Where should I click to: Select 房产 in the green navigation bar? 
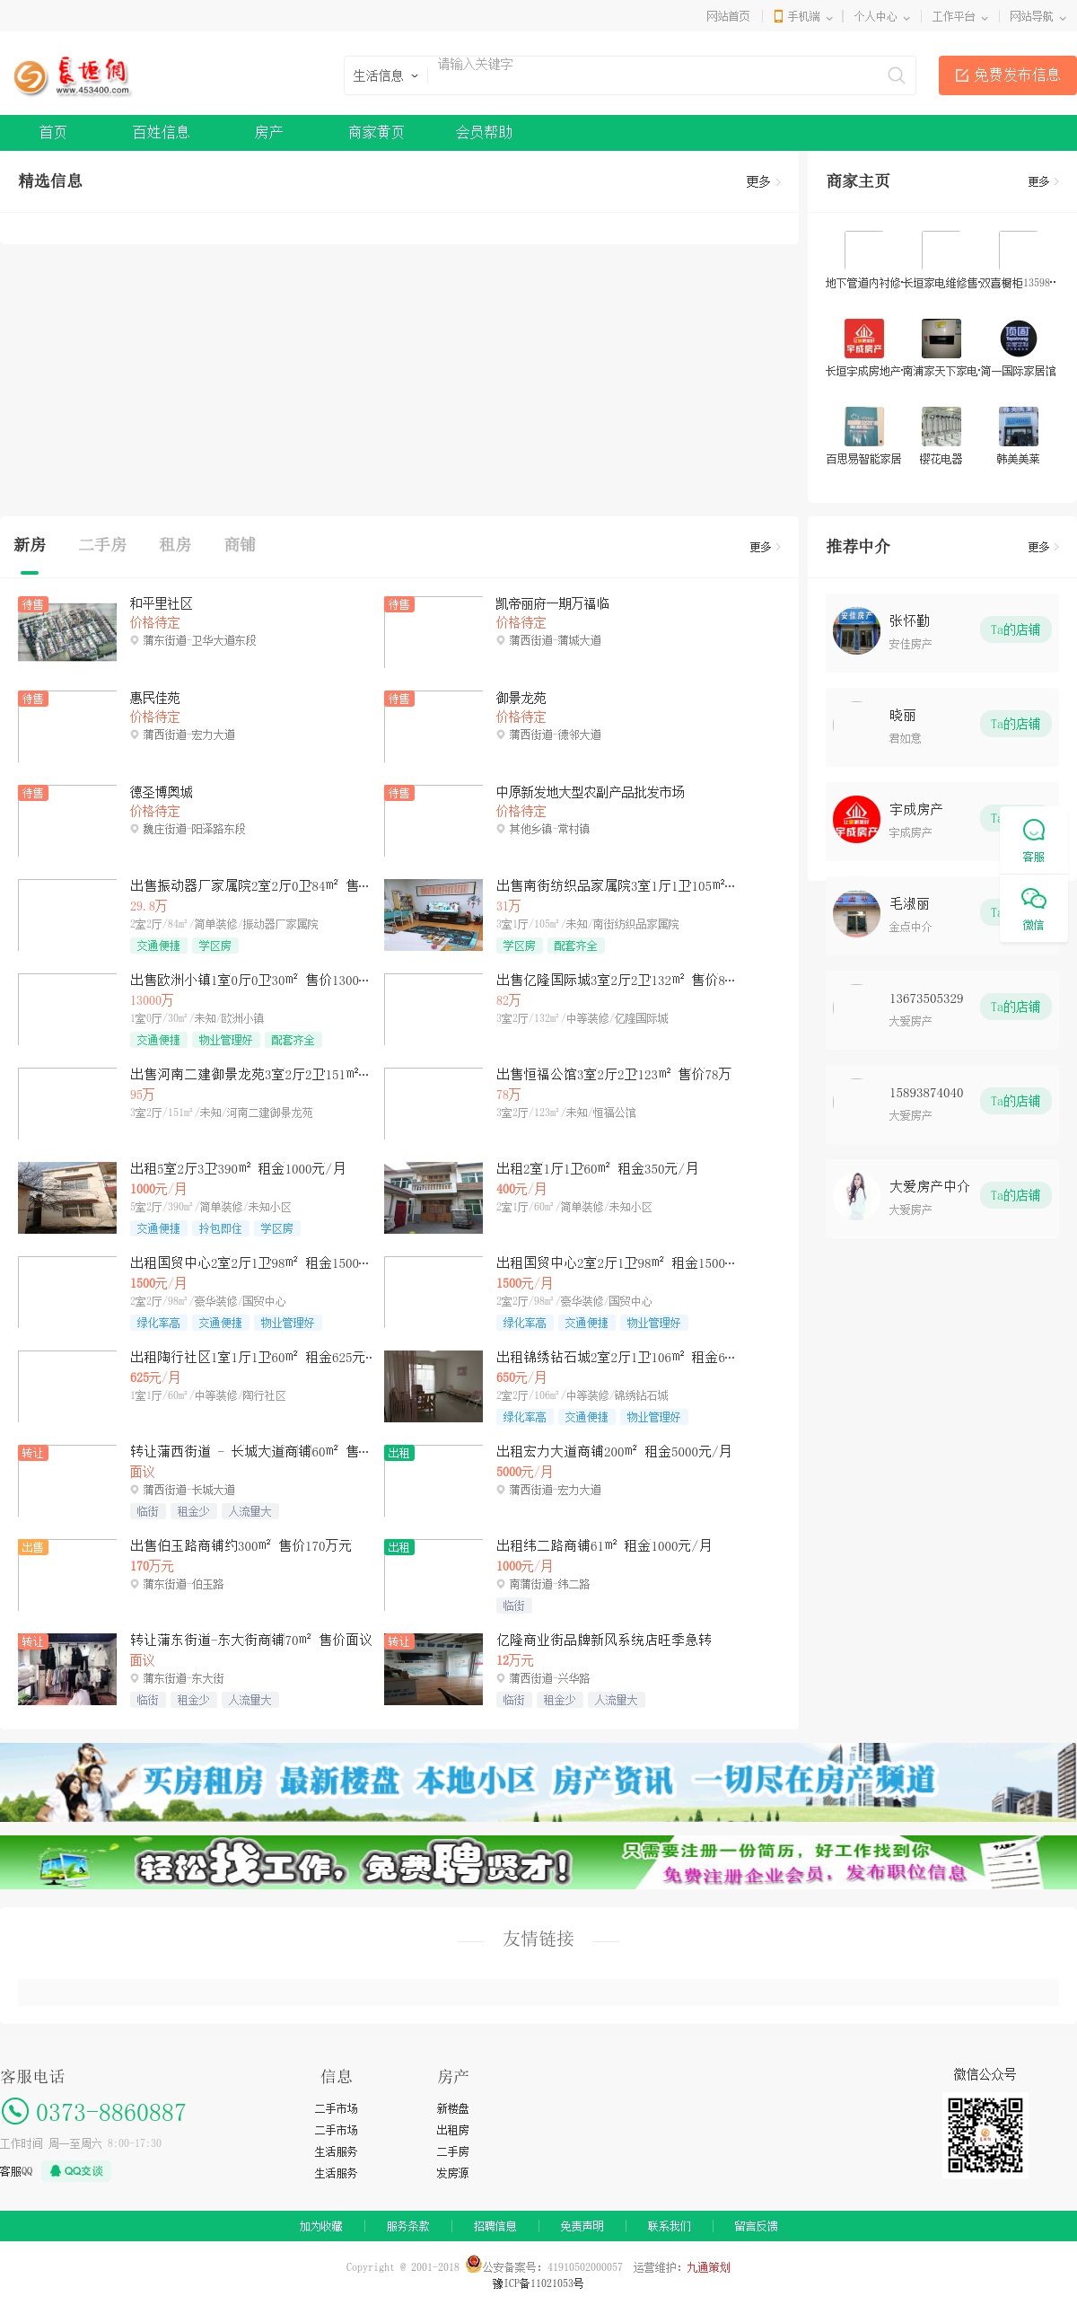[268, 132]
